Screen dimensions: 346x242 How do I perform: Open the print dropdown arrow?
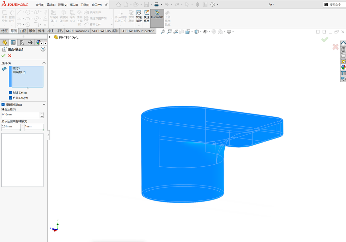[161, 4]
